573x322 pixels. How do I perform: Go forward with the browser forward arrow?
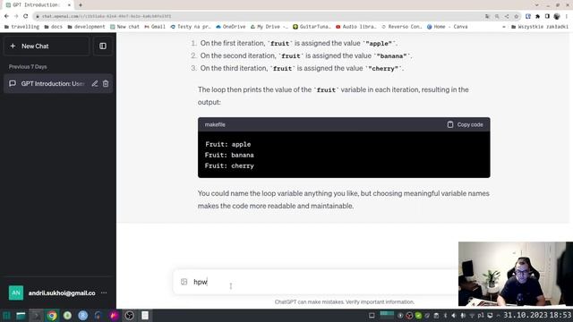pyautogui.click(x=16, y=16)
